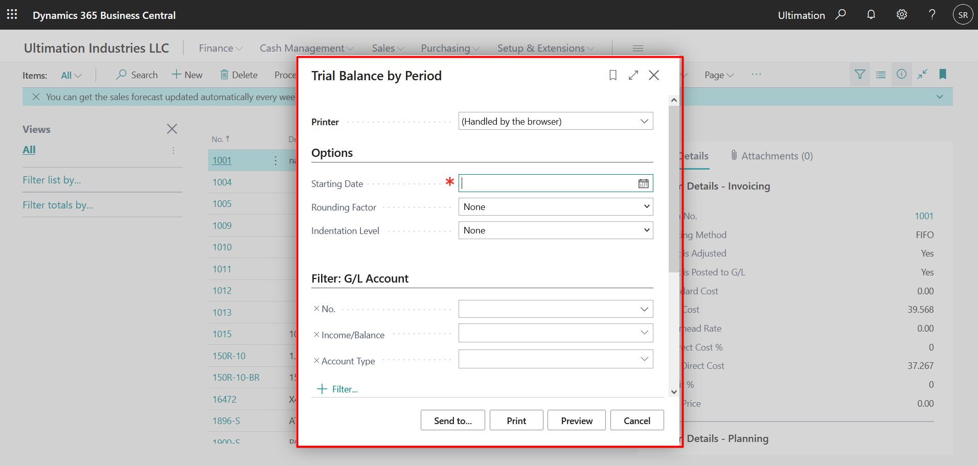Open the Dynamics 365 app launcher grid
The width and height of the screenshot is (978, 466).
point(12,14)
